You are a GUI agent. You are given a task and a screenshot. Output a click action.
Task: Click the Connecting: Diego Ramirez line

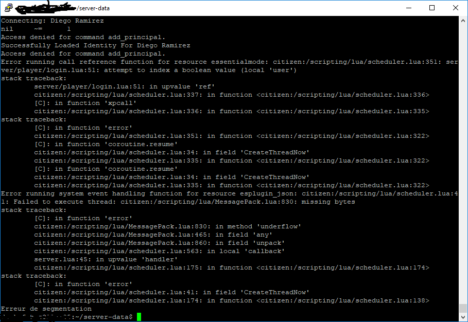point(51,20)
